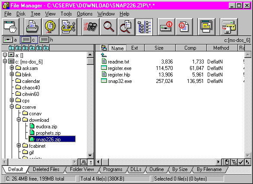Click the compress file clamp icon
The height and width of the screenshot is (184, 253).
tap(68, 27)
